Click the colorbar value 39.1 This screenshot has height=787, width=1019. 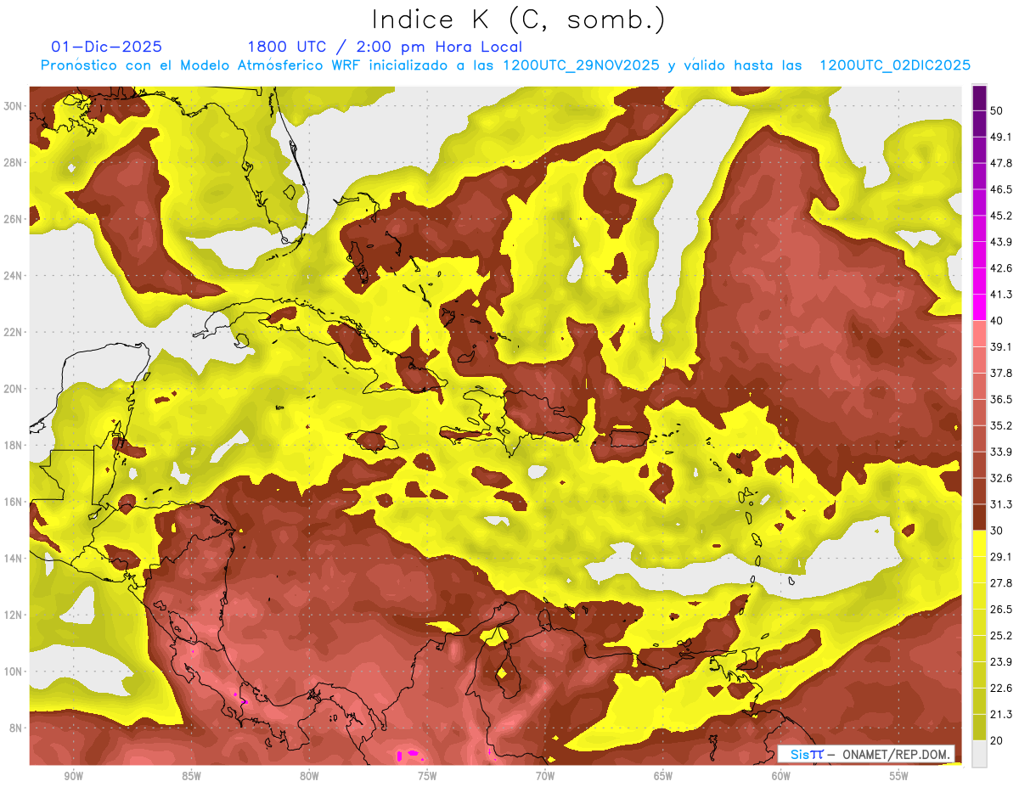tap(1001, 346)
